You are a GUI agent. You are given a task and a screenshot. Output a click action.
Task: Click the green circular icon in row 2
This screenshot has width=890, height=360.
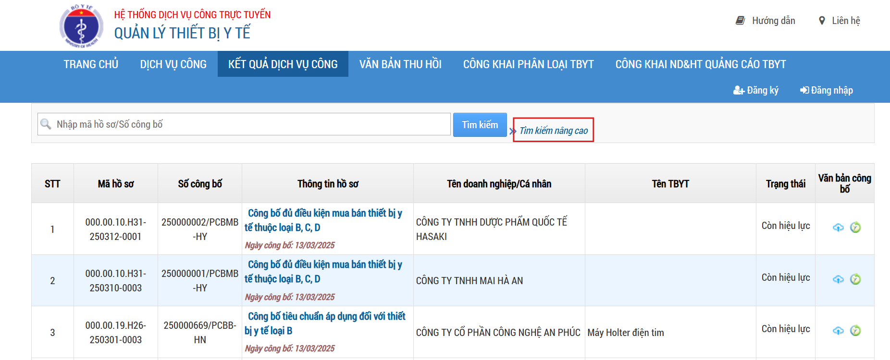click(x=855, y=279)
